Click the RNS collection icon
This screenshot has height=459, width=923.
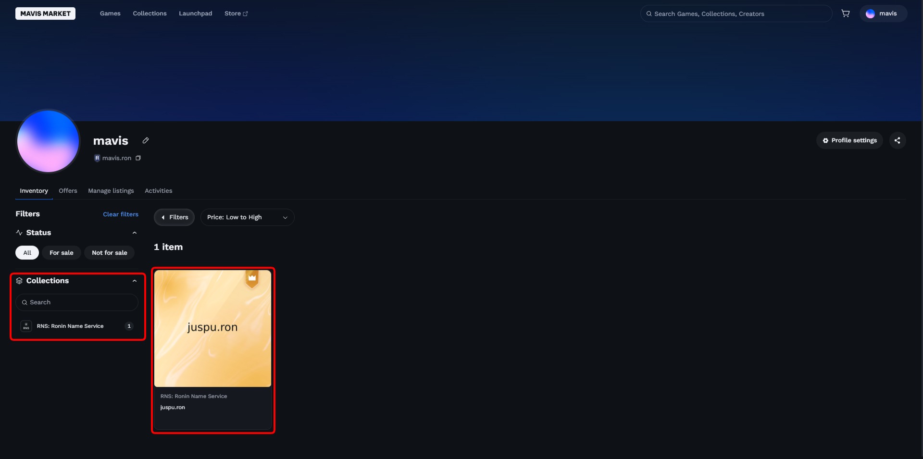(x=26, y=326)
